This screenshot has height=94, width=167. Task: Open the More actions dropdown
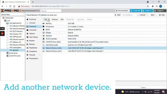(x=153, y=15)
